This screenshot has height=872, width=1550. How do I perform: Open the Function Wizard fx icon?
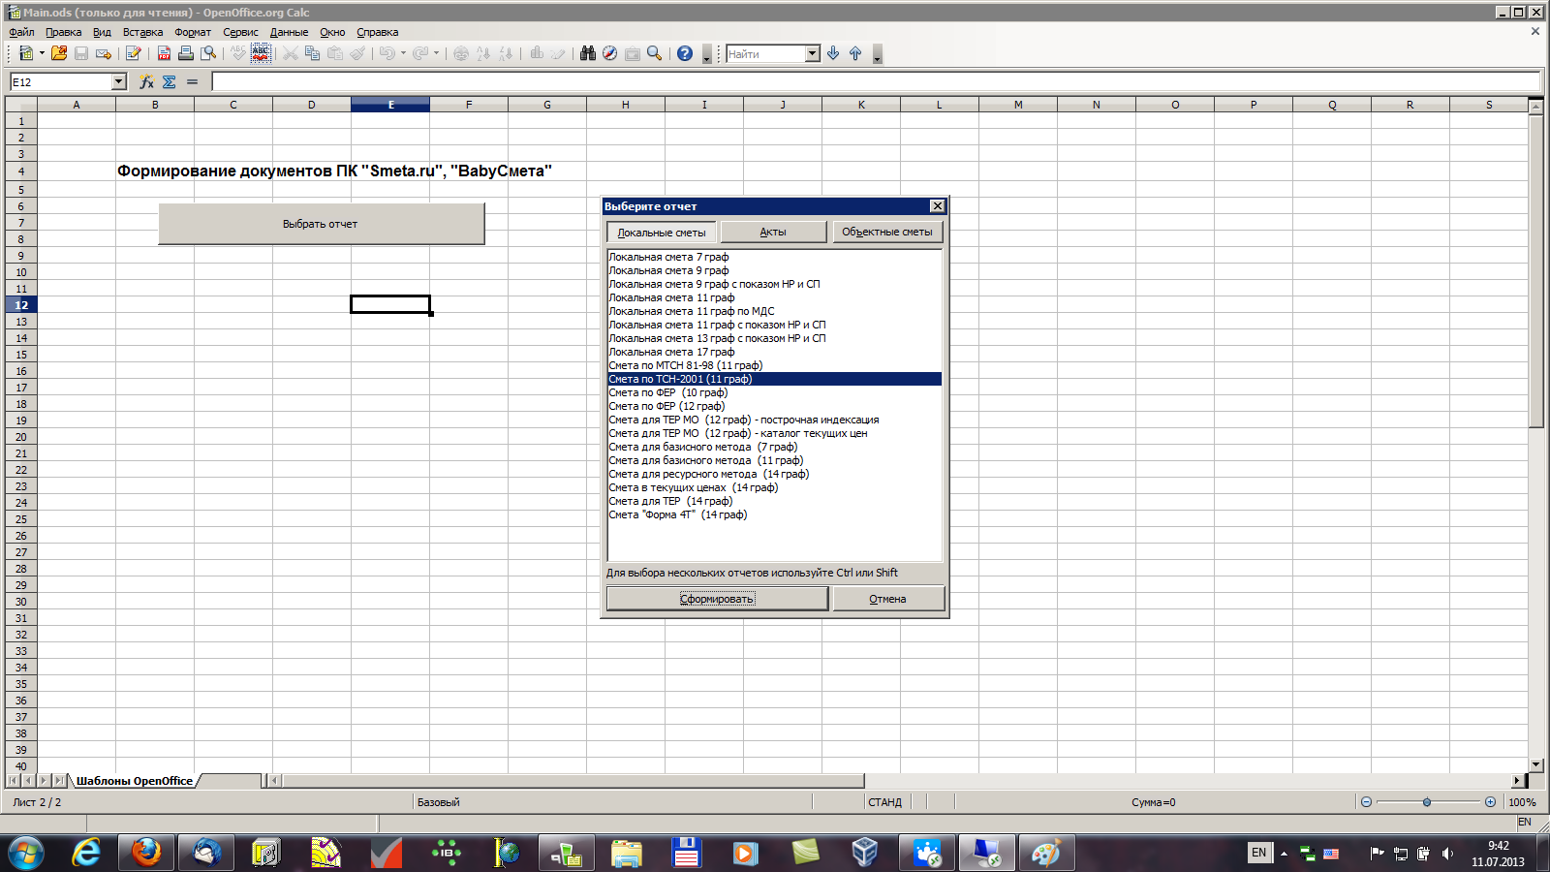pyautogui.click(x=146, y=82)
